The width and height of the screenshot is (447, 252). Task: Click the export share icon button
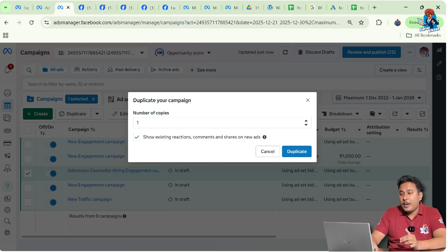(x=395, y=114)
